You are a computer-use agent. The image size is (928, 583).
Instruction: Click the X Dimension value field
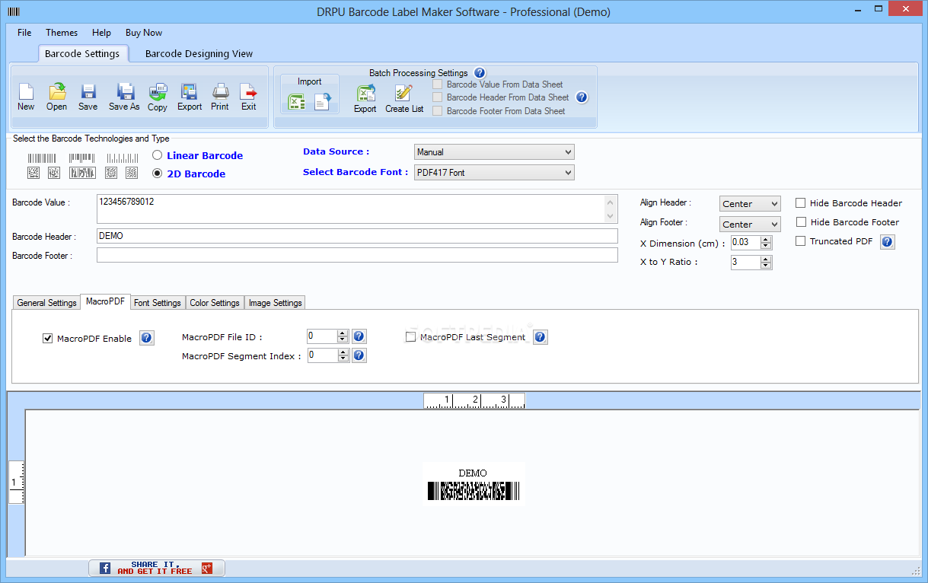pyautogui.click(x=745, y=242)
